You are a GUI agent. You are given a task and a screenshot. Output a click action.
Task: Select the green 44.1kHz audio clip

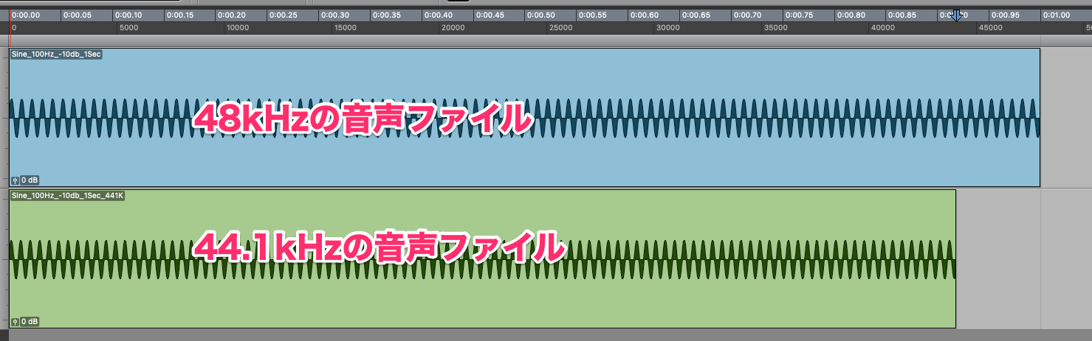[x=482, y=259]
